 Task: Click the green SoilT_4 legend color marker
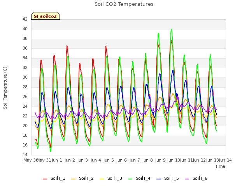point(130,179)
